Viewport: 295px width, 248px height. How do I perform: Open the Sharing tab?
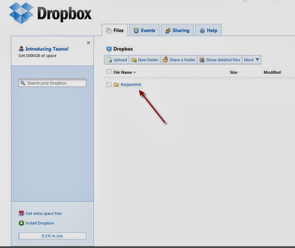click(177, 30)
